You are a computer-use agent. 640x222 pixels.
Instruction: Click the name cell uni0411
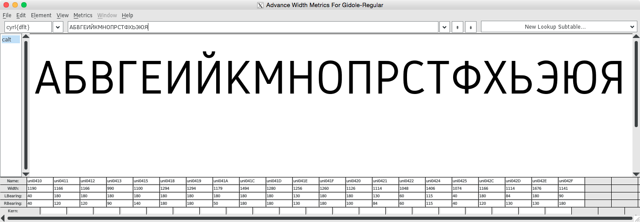(66, 181)
